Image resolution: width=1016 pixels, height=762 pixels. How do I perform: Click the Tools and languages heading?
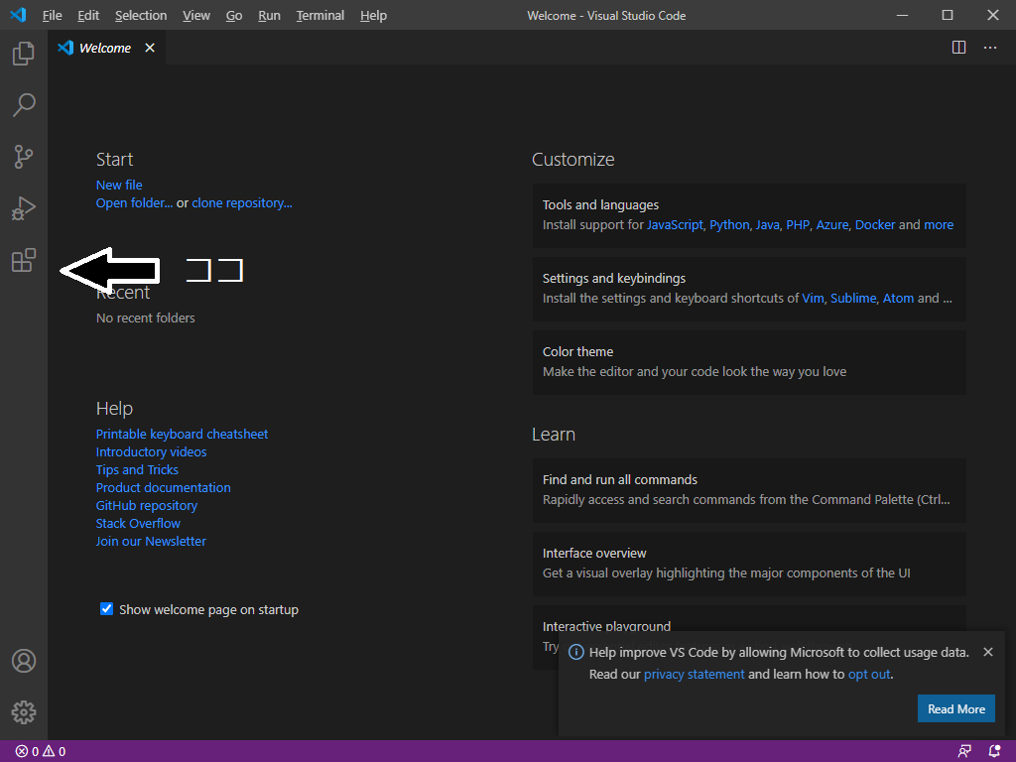(600, 204)
